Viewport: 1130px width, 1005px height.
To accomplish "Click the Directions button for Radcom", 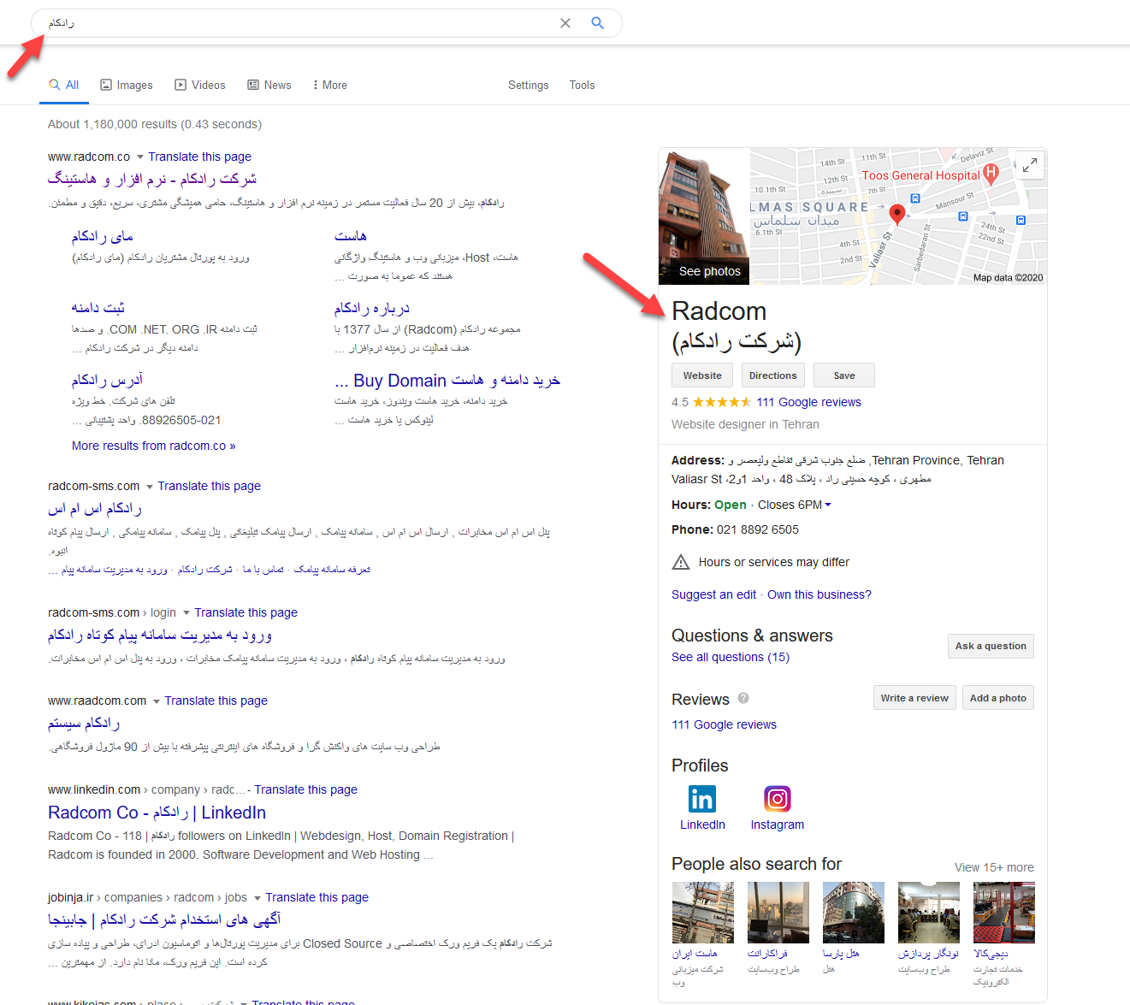I will coord(772,375).
